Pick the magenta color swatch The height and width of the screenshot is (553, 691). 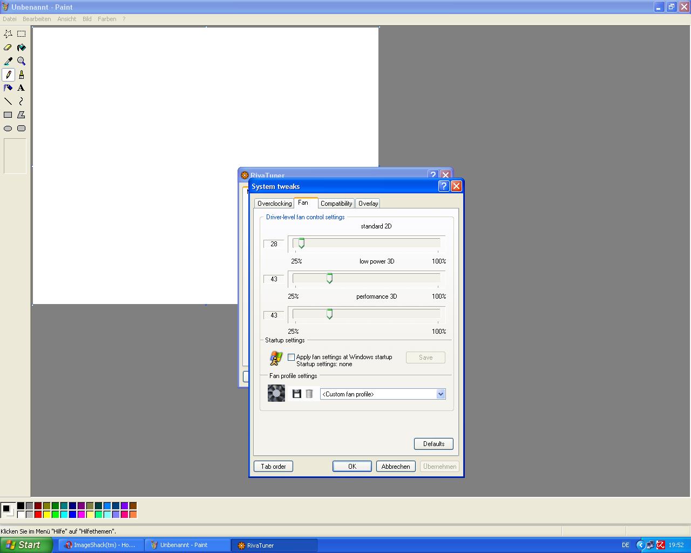coord(81,515)
